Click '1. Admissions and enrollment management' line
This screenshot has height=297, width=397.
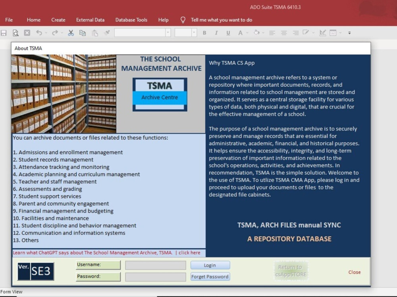coord(68,152)
